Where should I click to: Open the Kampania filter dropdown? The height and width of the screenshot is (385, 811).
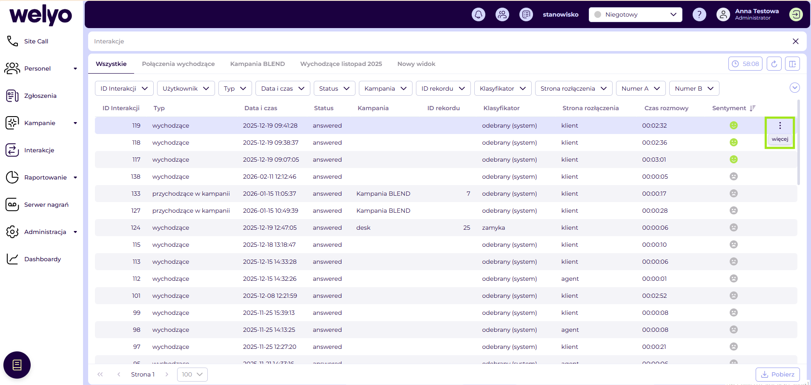click(x=385, y=88)
